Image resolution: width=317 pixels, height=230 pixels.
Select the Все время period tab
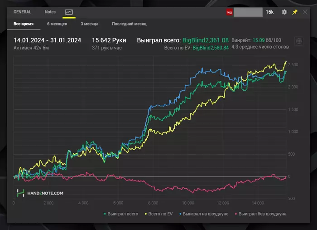[x=24, y=24]
